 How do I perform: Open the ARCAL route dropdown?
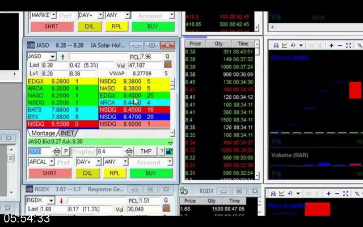coord(52,161)
